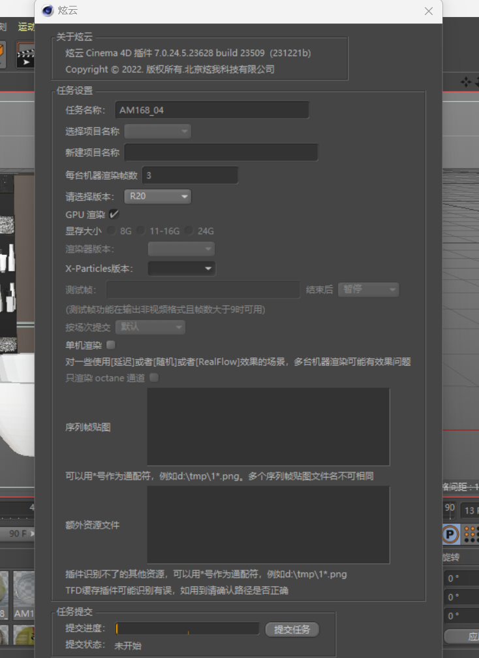
Task: Open the 选择项目名称 dropdown
Action: click(x=157, y=131)
